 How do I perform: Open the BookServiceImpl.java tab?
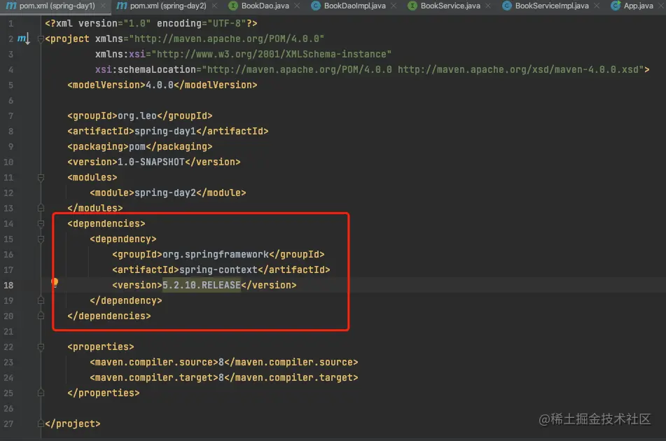(552, 6)
